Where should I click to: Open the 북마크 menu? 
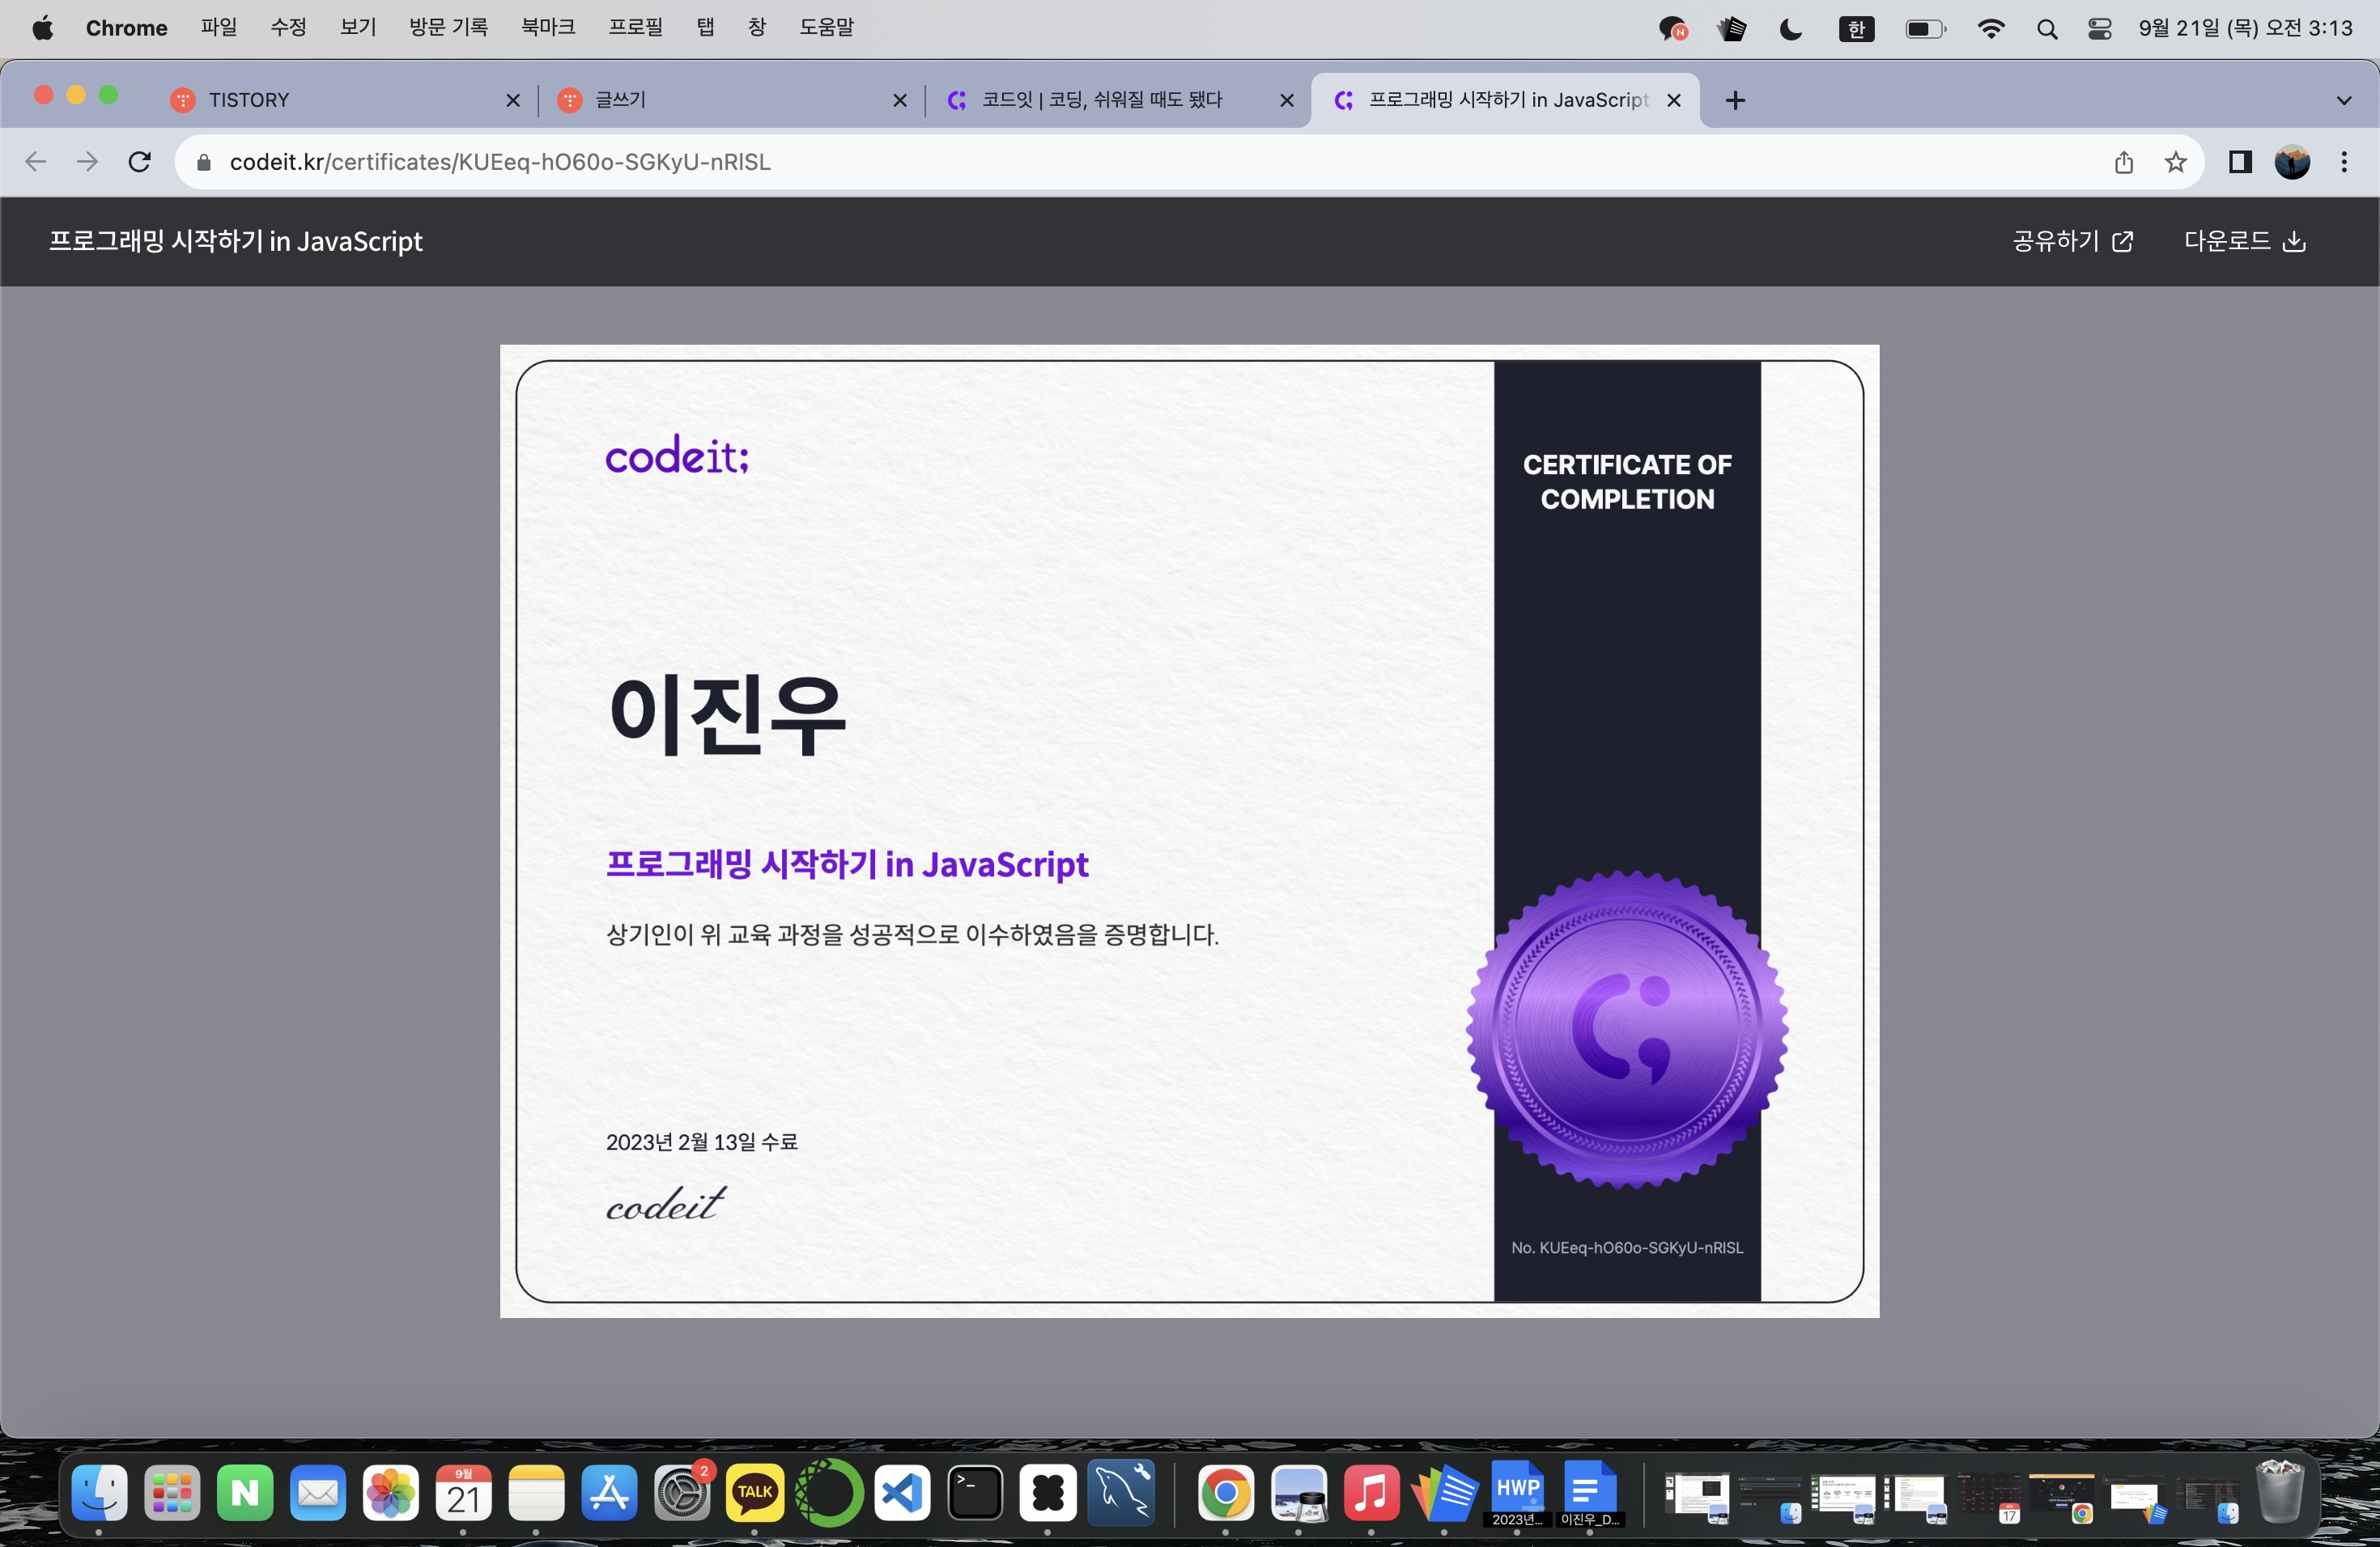click(548, 28)
